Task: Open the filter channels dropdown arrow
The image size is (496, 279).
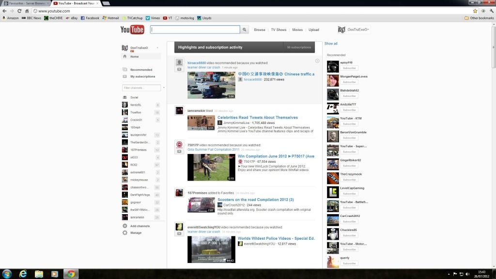Action: pos(164,88)
